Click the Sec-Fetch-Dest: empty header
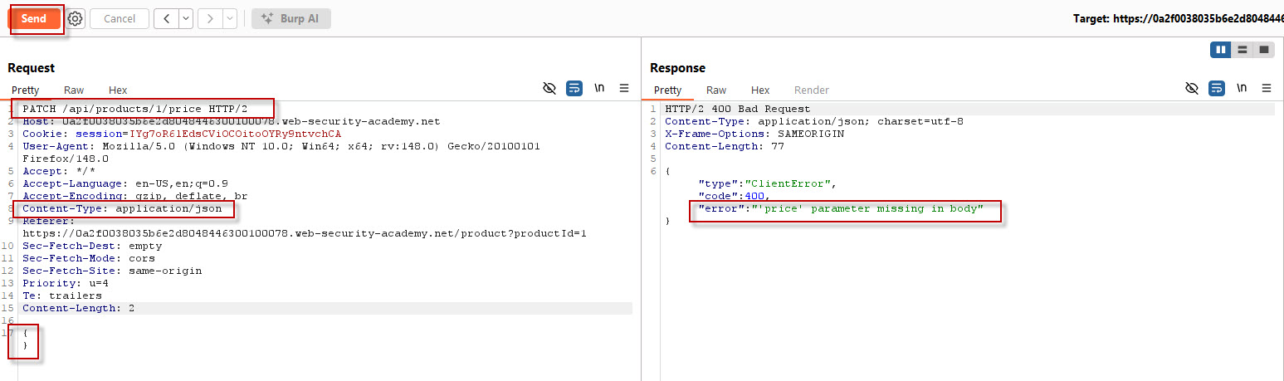The height and width of the screenshot is (381, 1284). click(x=92, y=246)
